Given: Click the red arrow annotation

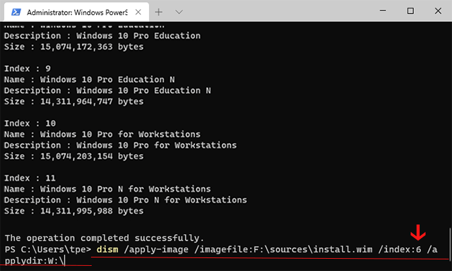Looking at the screenshot, I should 418,233.
